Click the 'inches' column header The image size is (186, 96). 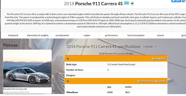tap(128, 87)
